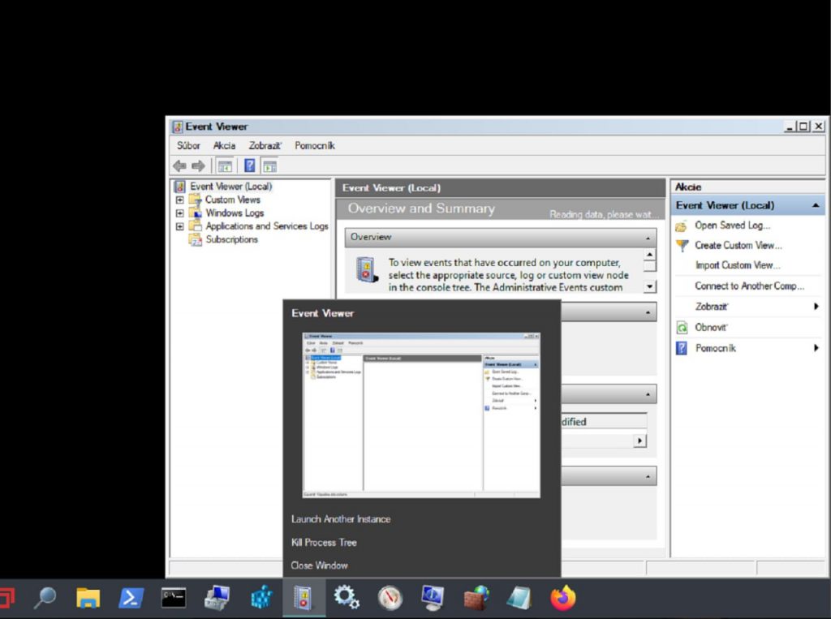Click the Event Viewer taskbar icon
This screenshot has height=619, width=831.
(x=304, y=598)
